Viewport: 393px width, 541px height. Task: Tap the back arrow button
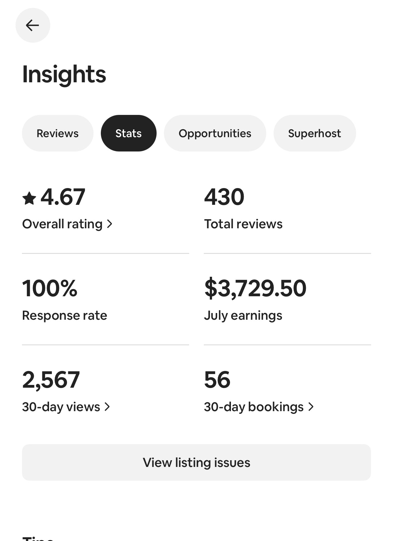point(33,25)
